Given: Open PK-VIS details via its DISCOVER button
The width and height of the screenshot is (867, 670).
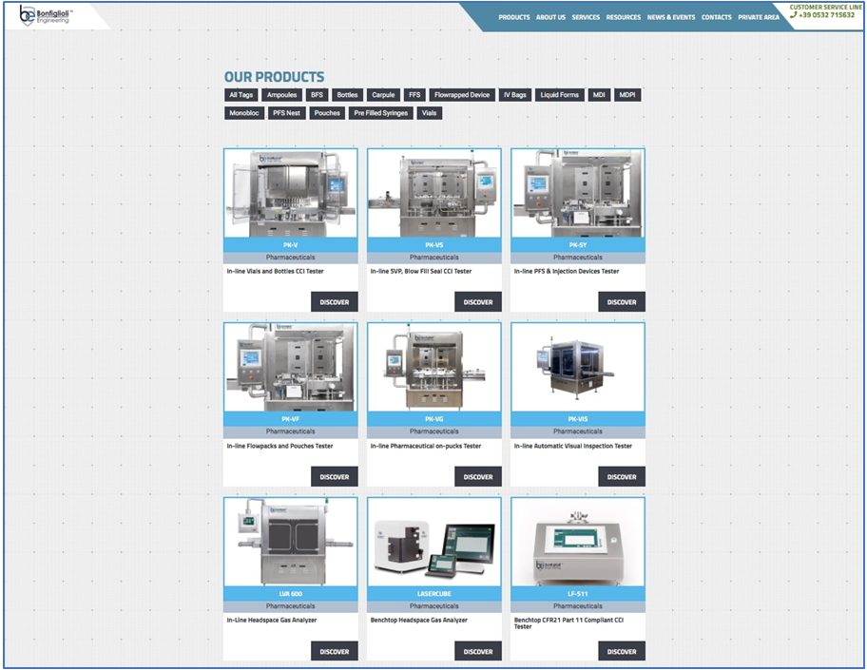Looking at the screenshot, I should pos(621,476).
